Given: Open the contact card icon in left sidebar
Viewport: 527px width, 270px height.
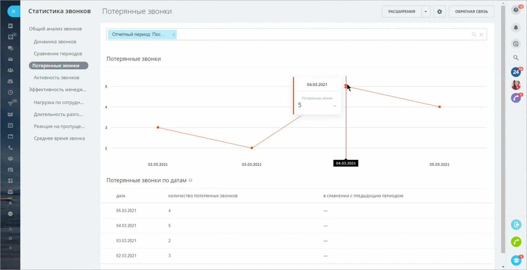Looking at the screenshot, I should (x=10, y=170).
